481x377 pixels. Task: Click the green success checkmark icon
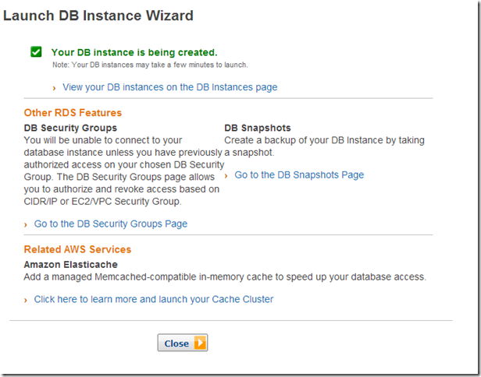click(36, 52)
